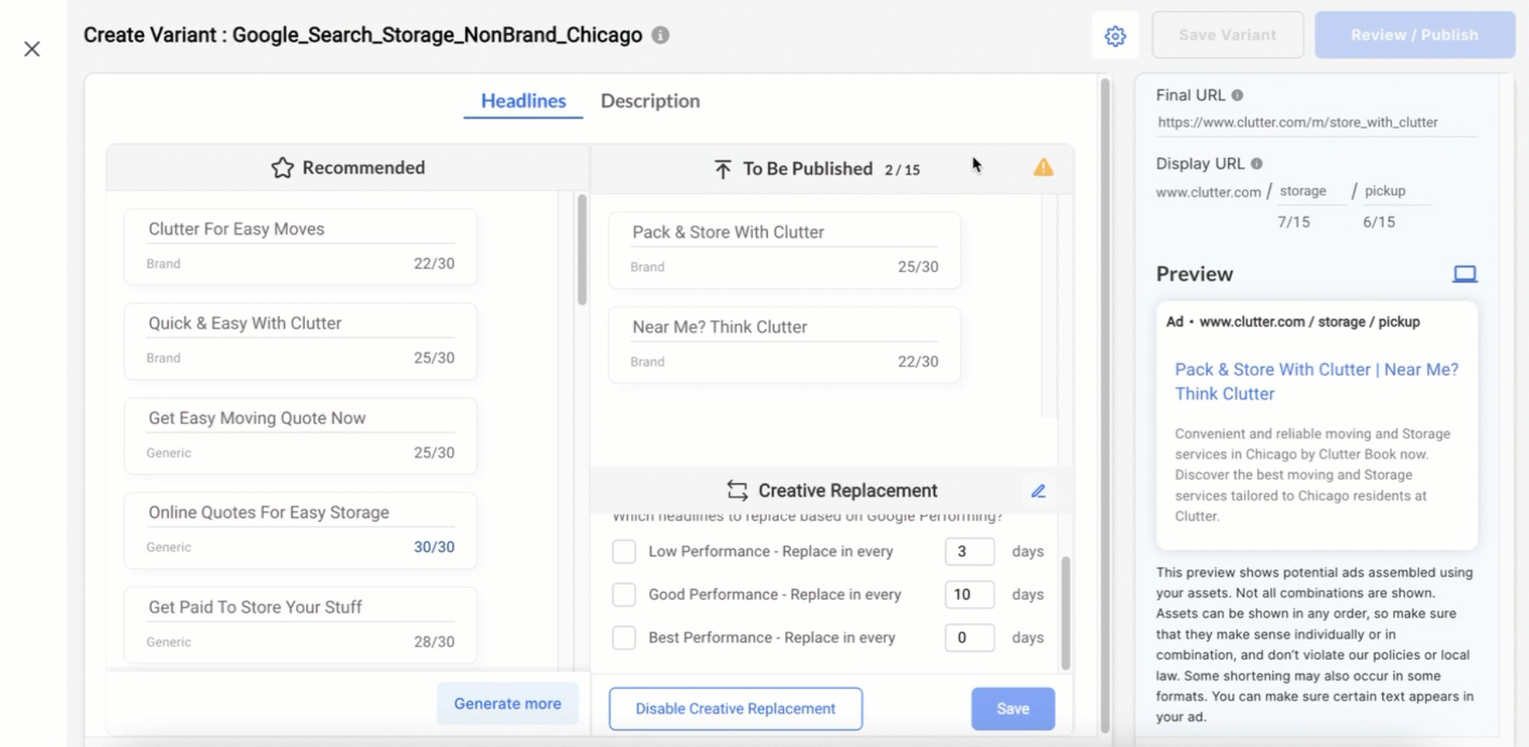1529x747 pixels.
Task: Click Generate more button
Action: click(507, 704)
